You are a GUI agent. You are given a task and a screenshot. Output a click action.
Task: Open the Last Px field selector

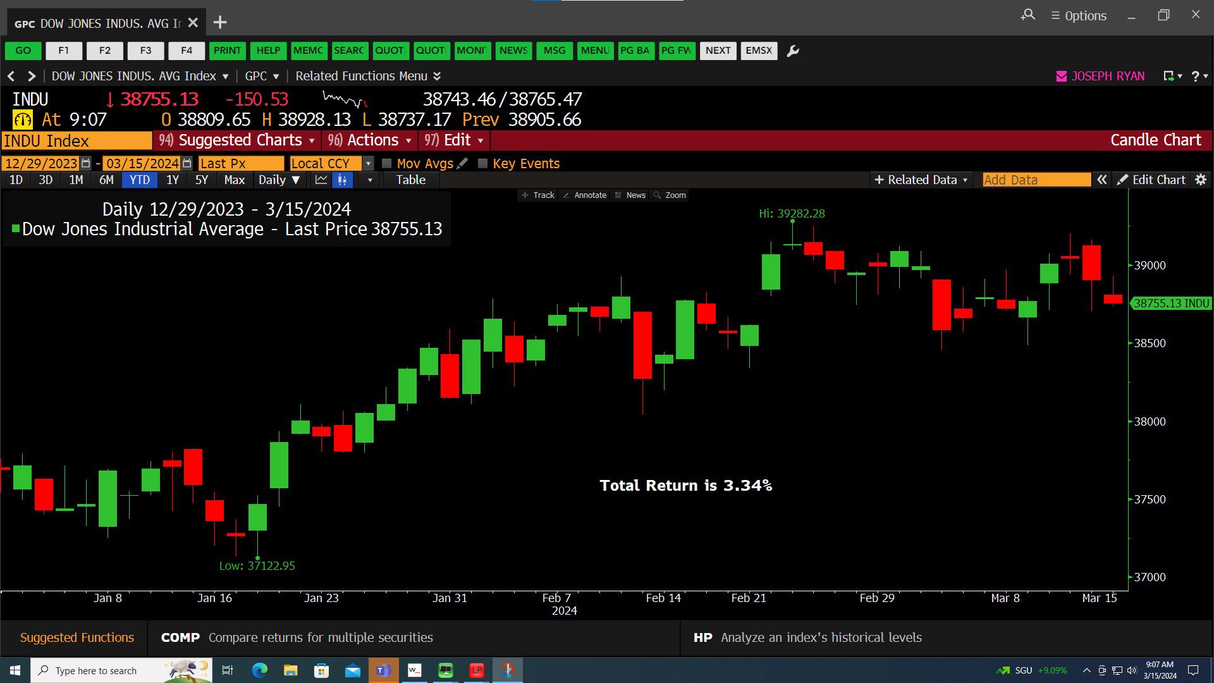(x=241, y=163)
